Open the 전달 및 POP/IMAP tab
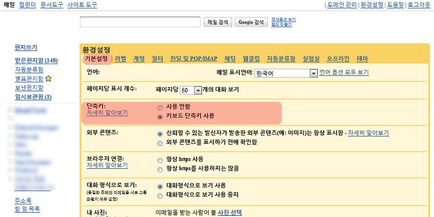 [x=193, y=59]
